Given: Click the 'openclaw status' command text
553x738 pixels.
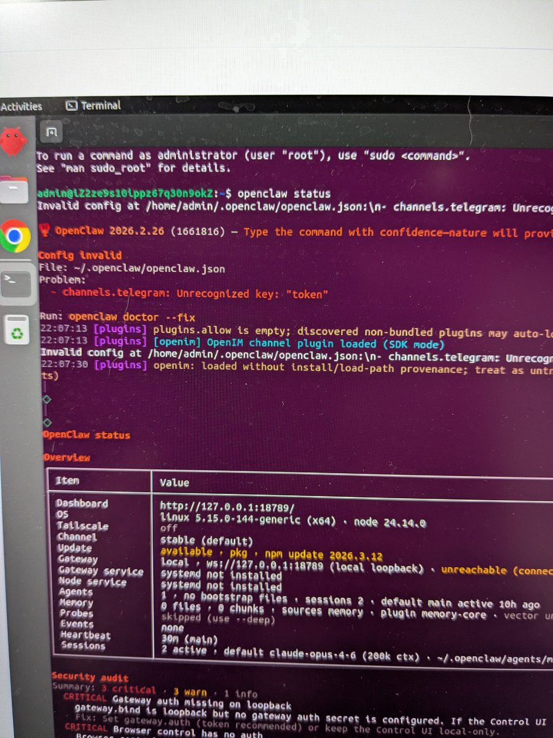Looking at the screenshot, I should click(x=284, y=194).
